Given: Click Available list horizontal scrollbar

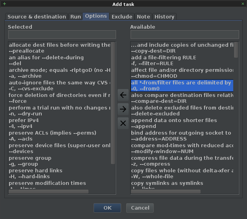Looking at the screenshot, I should 166,192.
